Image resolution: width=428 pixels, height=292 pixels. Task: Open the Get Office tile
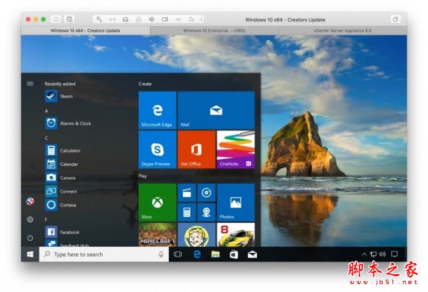click(196, 149)
